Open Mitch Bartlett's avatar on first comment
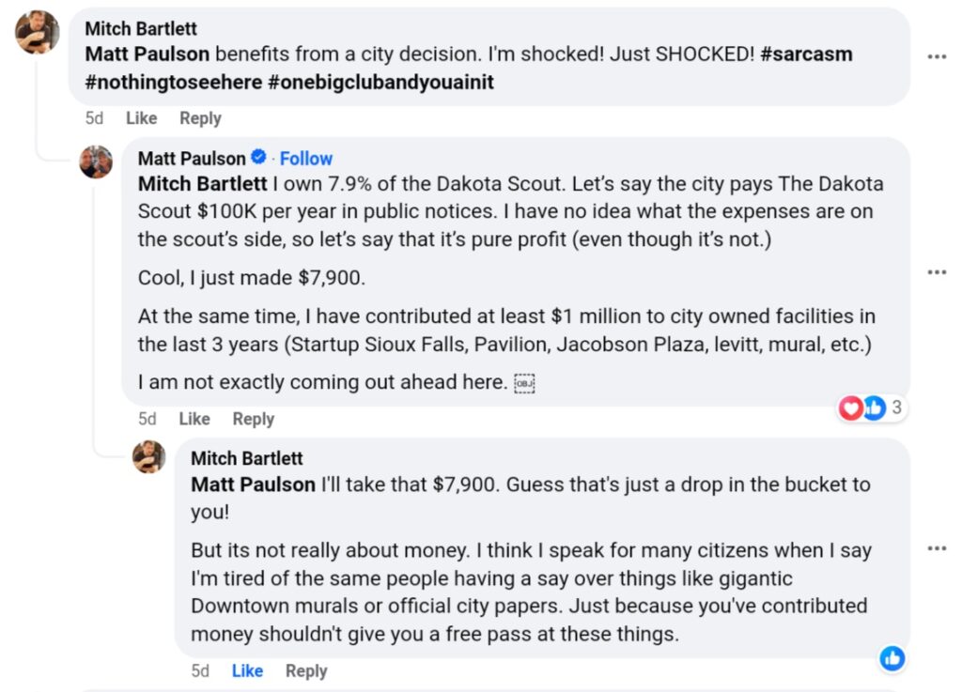This screenshot has height=692, width=962. (37, 33)
